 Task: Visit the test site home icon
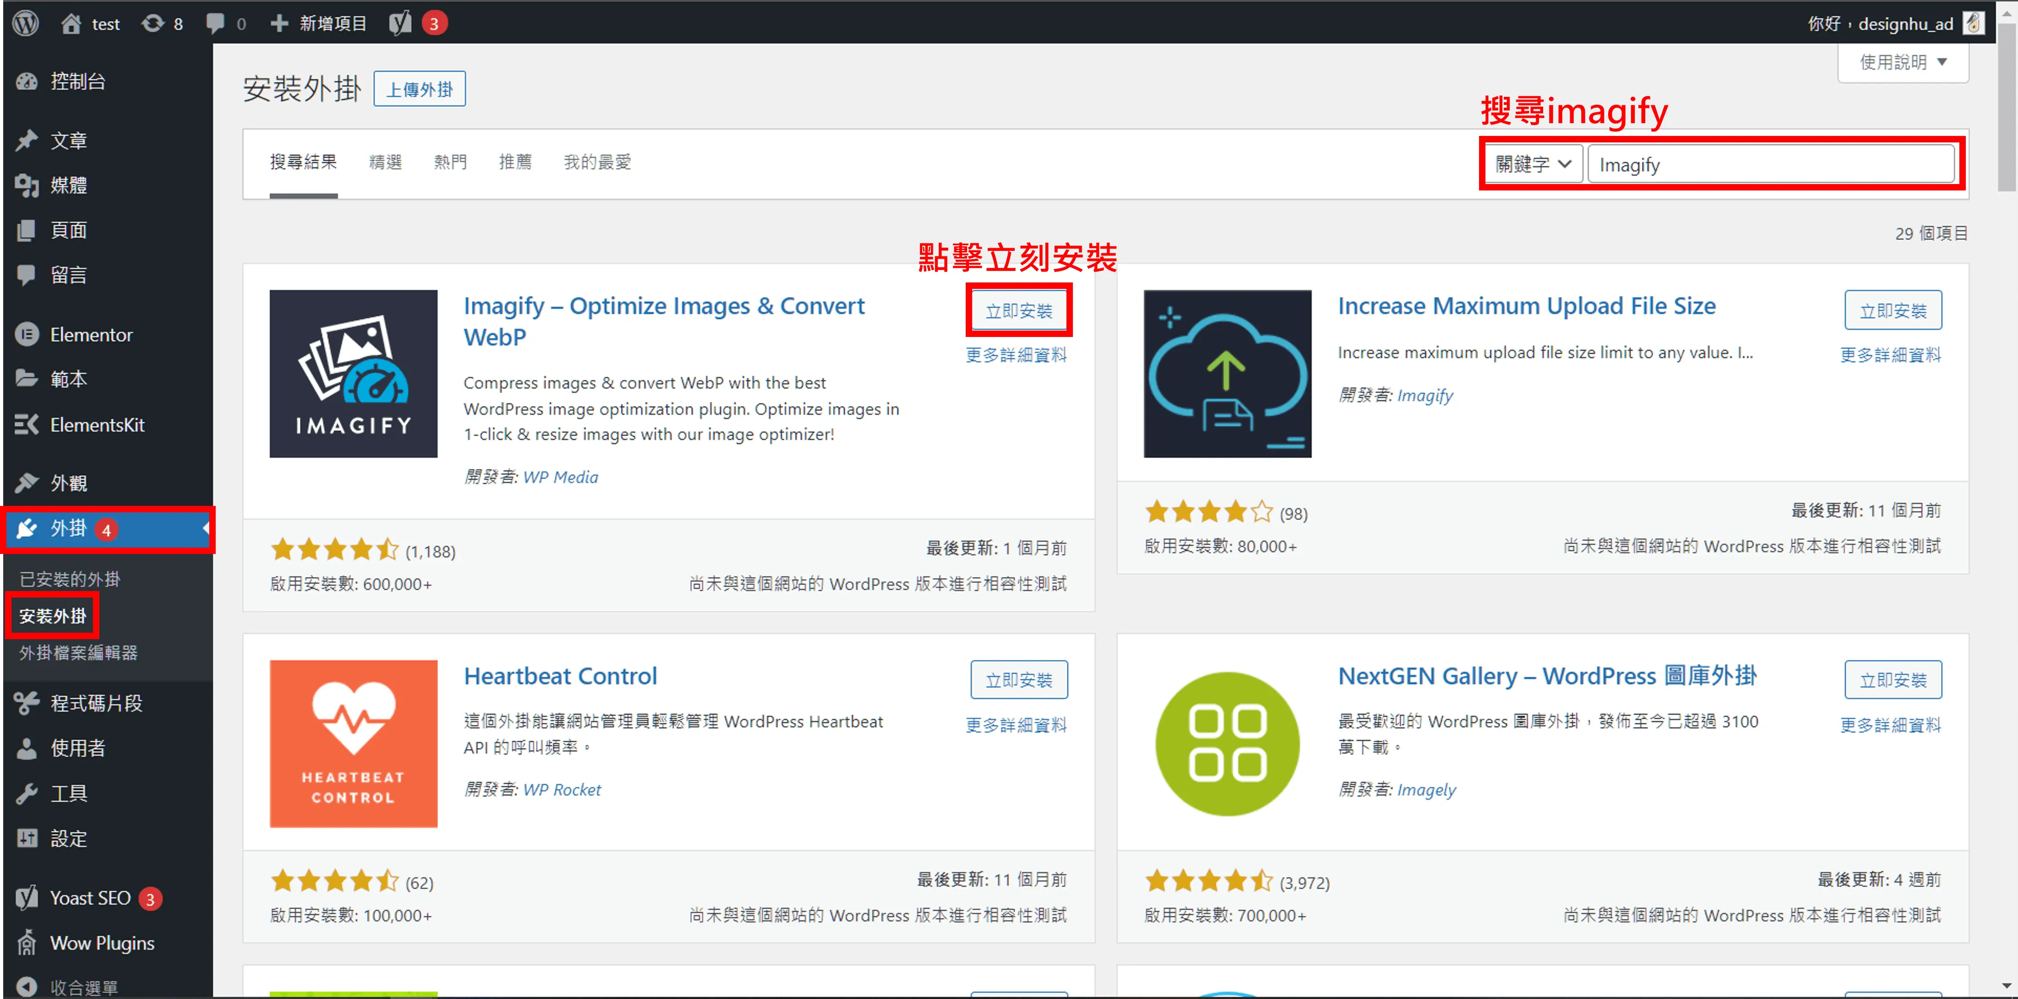tap(71, 23)
